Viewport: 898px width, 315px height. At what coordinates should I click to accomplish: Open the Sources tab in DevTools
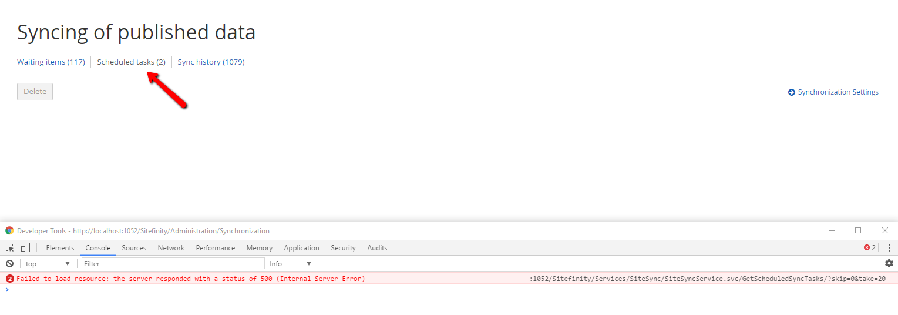134,248
